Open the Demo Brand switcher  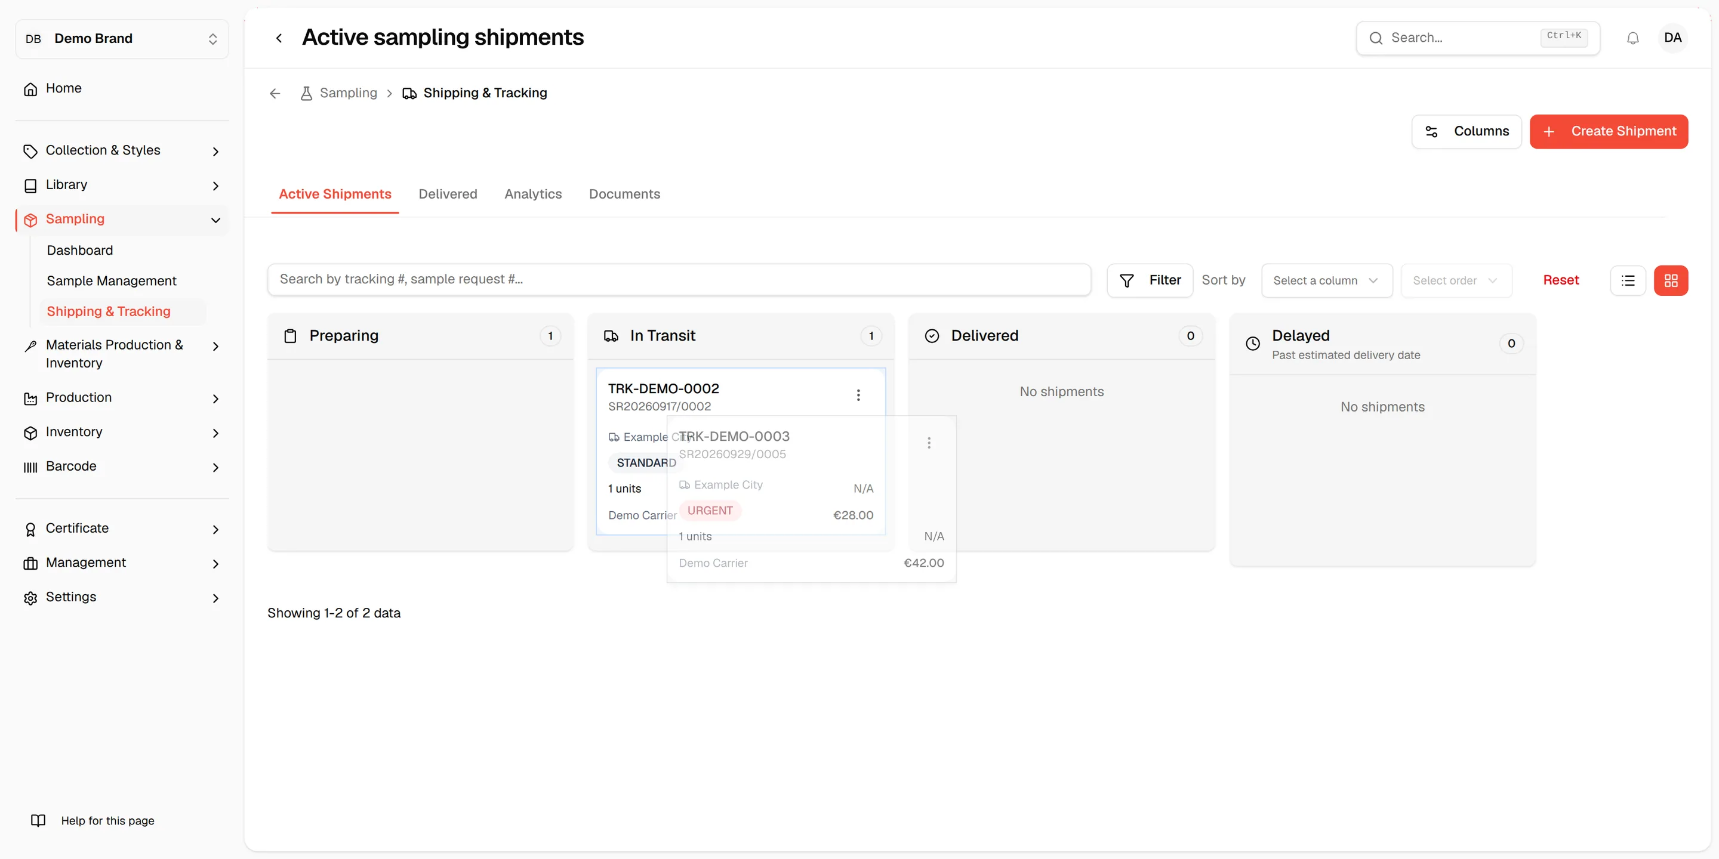(x=121, y=39)
